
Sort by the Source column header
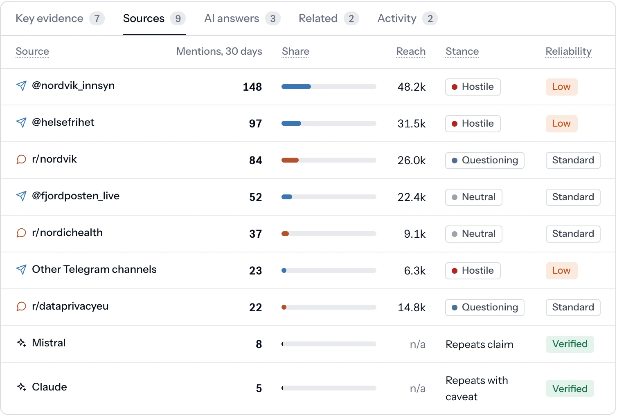click(32, 51)
